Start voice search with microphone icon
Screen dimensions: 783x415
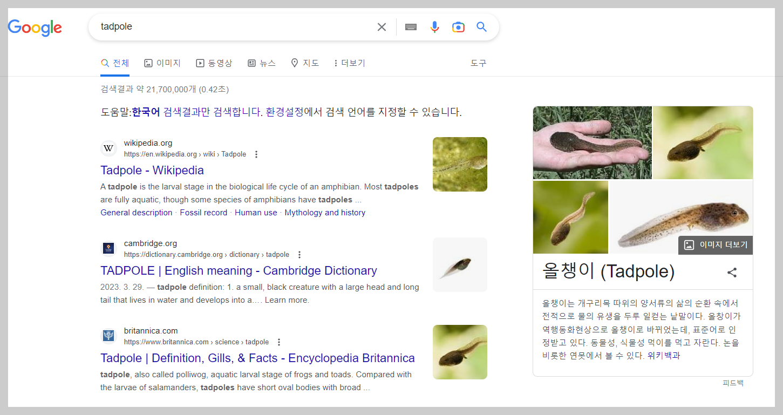pyautogui.click(x=434, y=27)
